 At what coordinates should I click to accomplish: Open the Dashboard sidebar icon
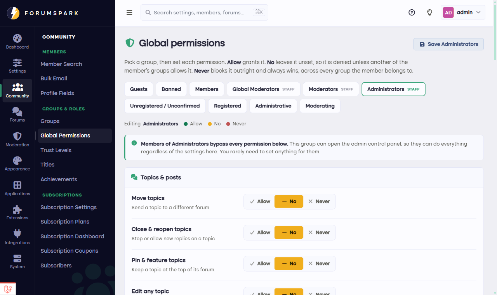[x=17, y=38]
